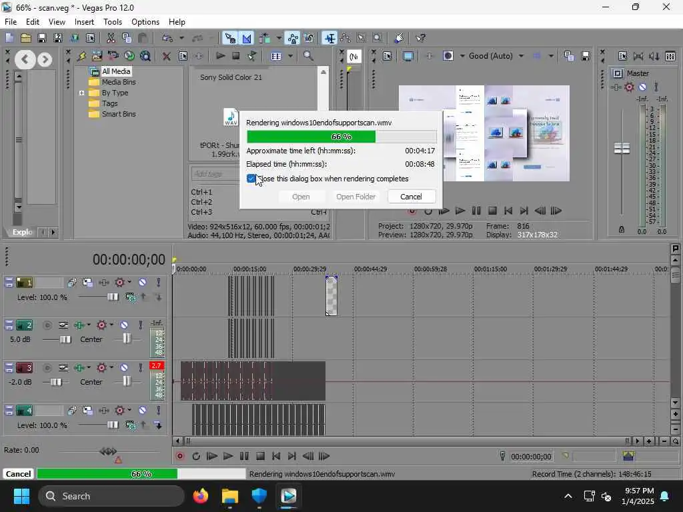Image resolution: width=683 pixels, height=512 pixels.
Task: Click the Search Media magnifier icon
Action: click(x=308, y=56)
